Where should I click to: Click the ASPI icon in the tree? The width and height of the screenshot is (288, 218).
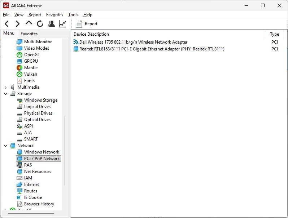tap(19, 126)
